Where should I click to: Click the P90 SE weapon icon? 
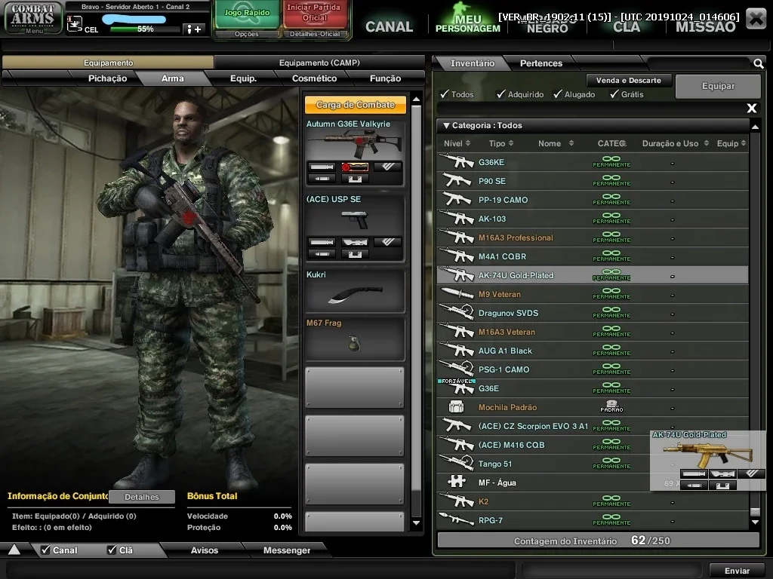456,181
